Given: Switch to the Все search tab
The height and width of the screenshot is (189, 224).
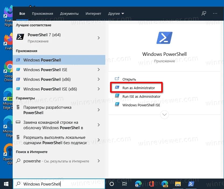Looking at the screenshot, I should click(22, 14).
